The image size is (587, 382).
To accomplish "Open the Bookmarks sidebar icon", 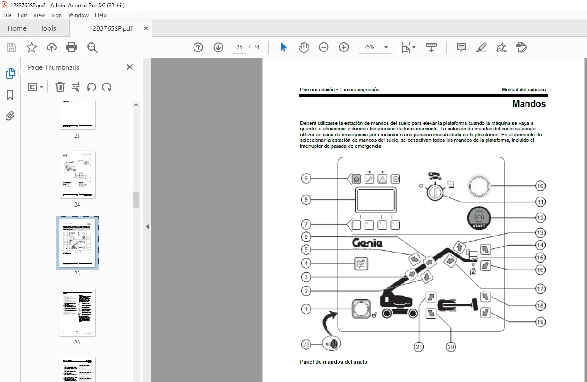I will [x=10, y=95].
